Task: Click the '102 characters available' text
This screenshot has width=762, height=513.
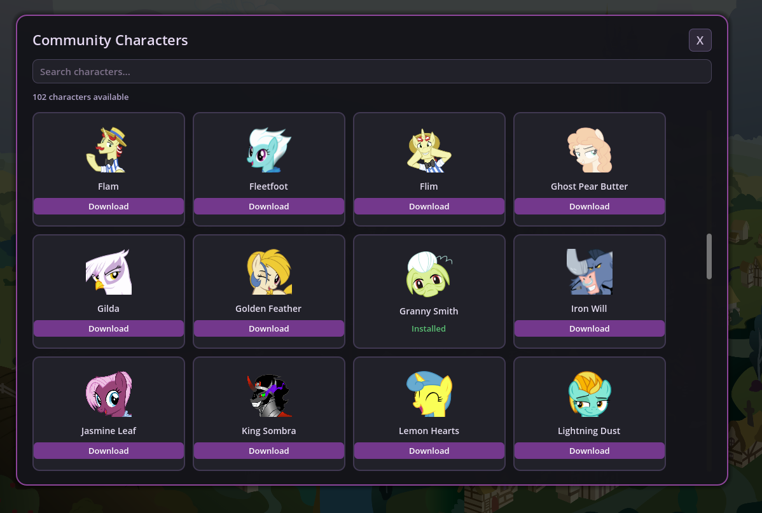Action: click(81, 97)
